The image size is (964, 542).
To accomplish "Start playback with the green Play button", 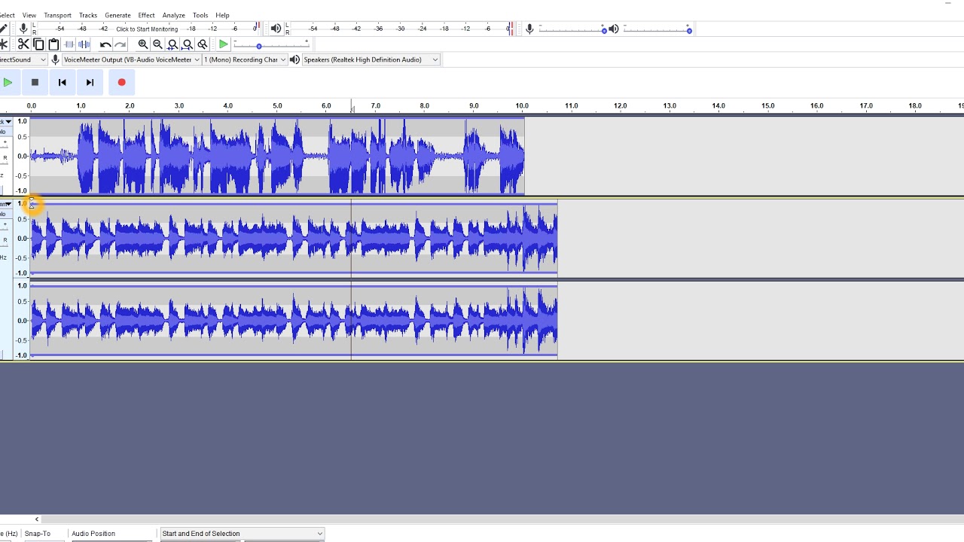I will click(x=8, y=82).
